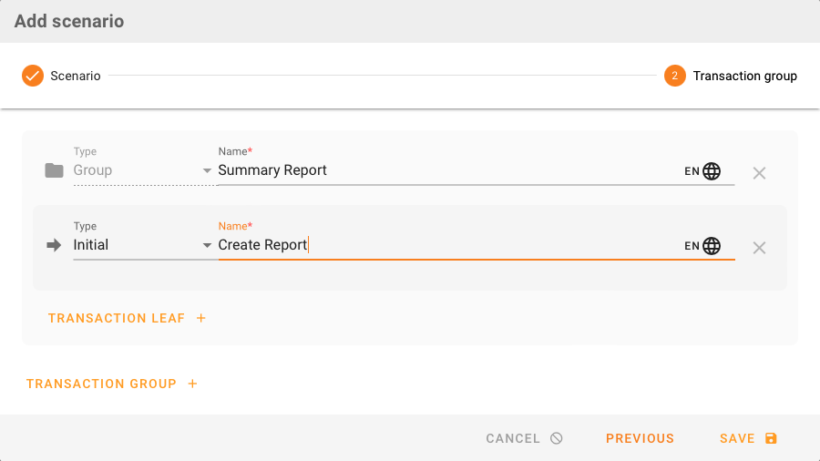Screen dimensions: 820x461
Task: Expand the Initial type dropdown
Action: pos(207,245)
